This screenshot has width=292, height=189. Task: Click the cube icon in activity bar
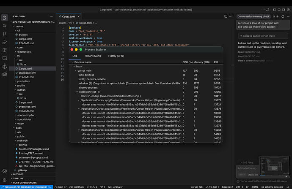(x=5, y=74)
